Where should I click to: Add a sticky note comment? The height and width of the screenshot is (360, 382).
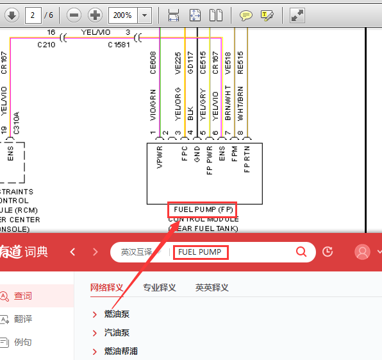point(246,15)
